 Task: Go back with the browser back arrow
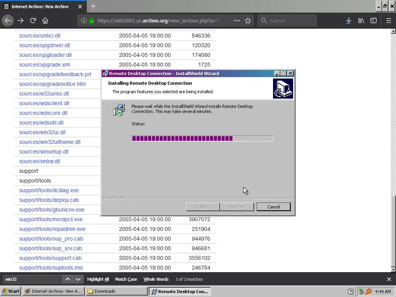point(8,21)
